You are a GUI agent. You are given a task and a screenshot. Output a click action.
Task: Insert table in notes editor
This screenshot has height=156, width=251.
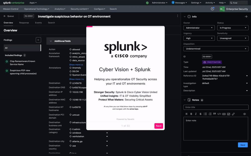(x=224, y=114)
